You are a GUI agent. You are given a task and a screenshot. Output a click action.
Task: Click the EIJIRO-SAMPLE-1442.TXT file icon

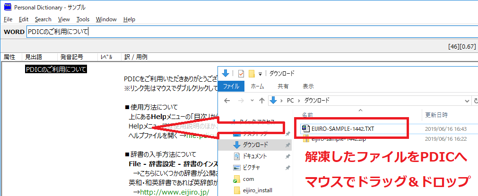point(305,128)
